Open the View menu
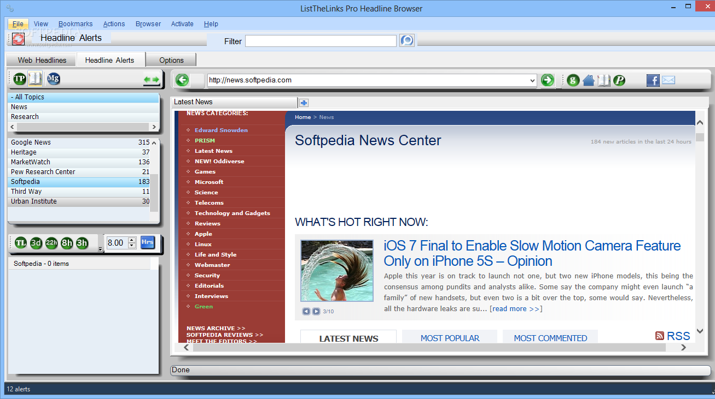Image resolution: width=715 pixels, height=399 pixels. pyautogui.click(x=40, y=24)
